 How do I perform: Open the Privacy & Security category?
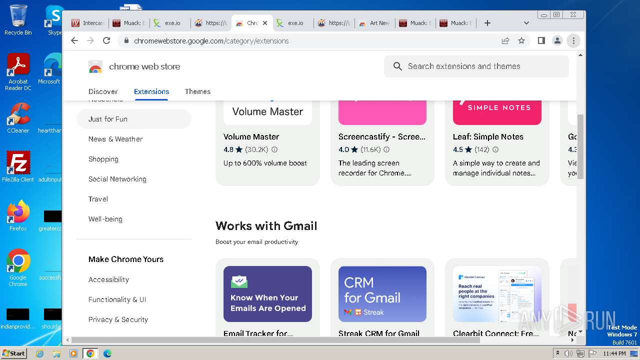tap(118, 319)
